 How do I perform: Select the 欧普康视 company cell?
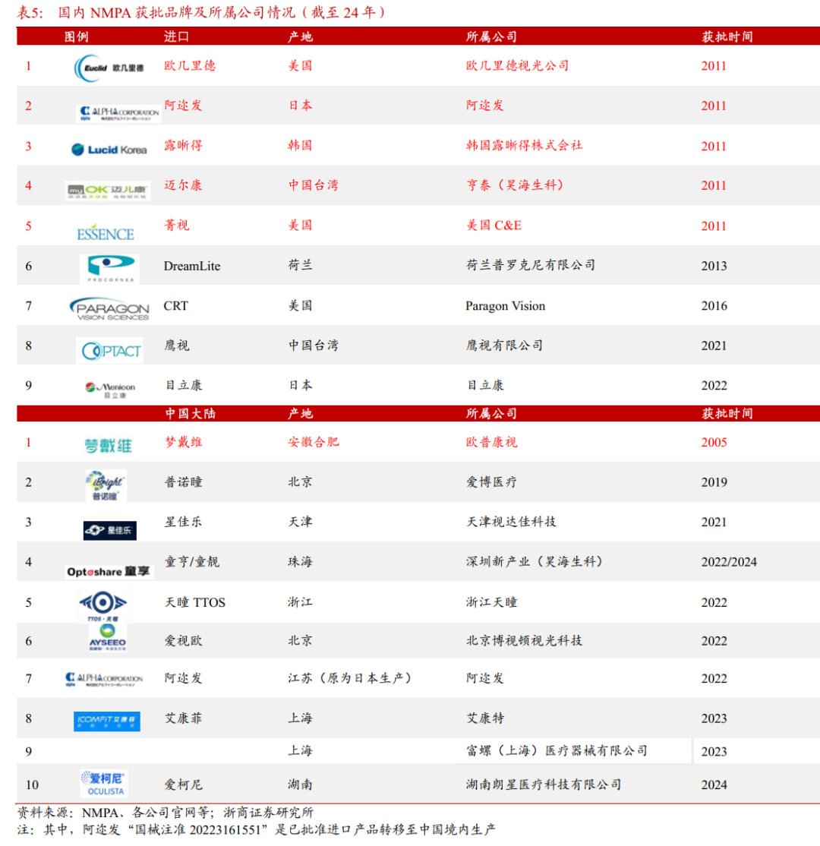[491, 442]
